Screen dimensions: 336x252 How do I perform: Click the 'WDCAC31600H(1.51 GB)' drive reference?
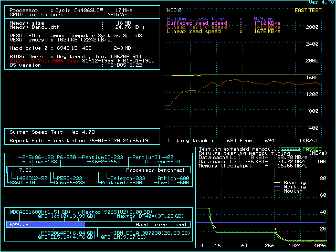[x=40, y=212]
